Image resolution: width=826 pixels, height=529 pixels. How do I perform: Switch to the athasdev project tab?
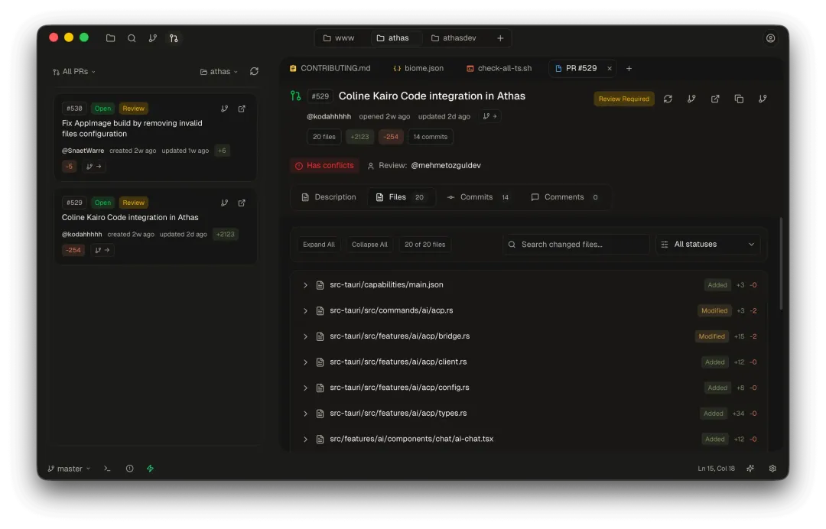click(454, 38)
